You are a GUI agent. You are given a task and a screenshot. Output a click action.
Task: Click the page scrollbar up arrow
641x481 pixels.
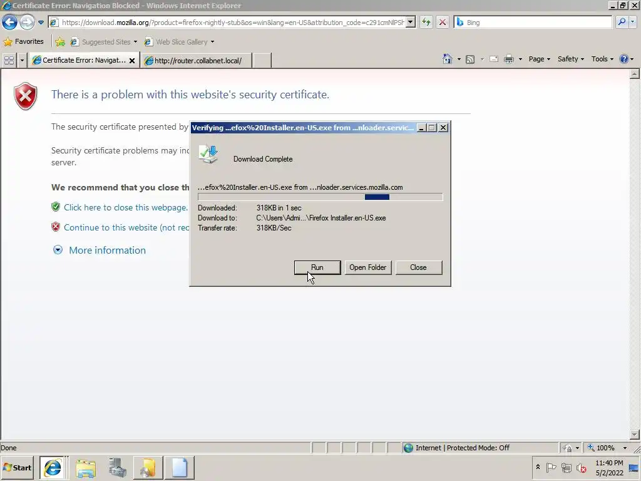tap(635, 74)
